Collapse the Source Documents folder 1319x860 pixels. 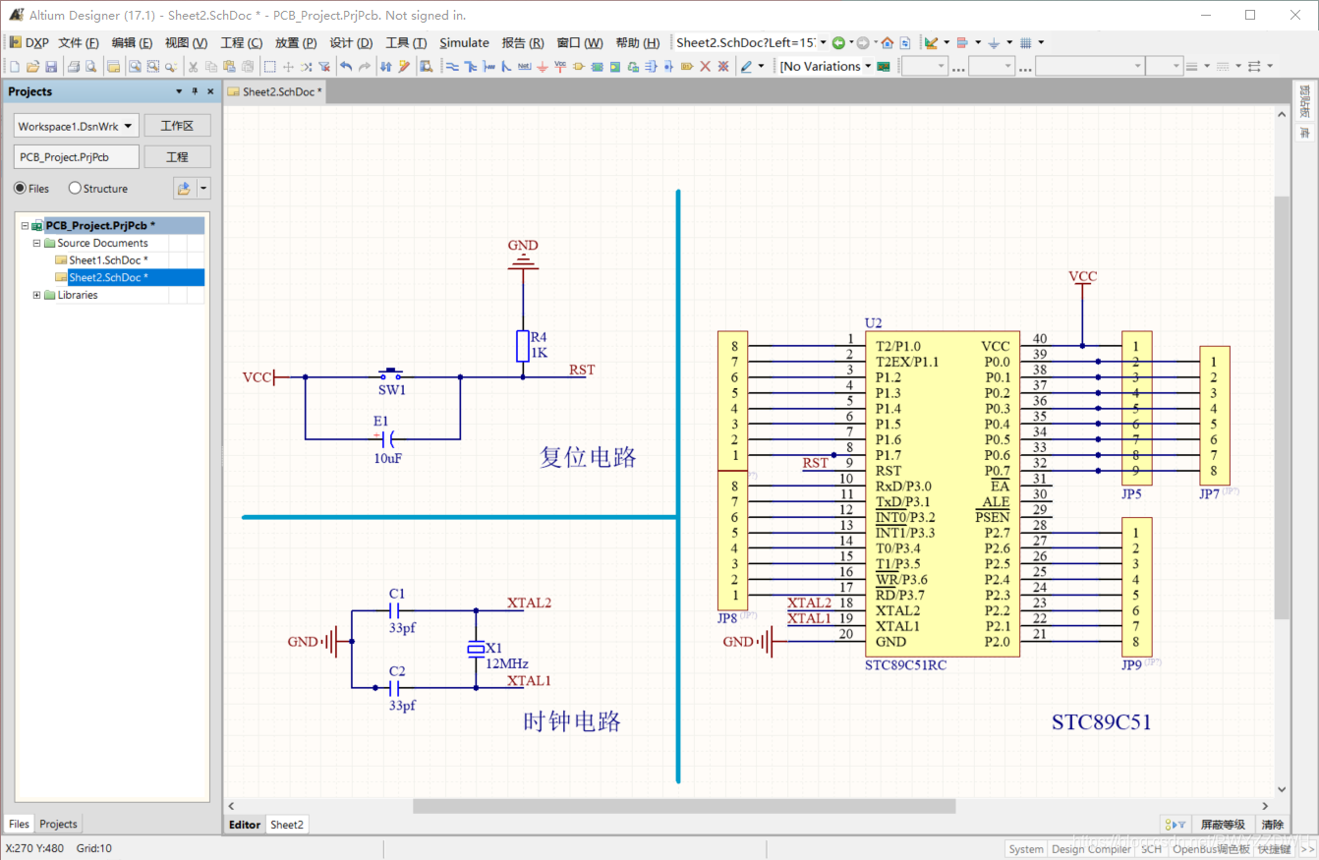pos(36,243)
